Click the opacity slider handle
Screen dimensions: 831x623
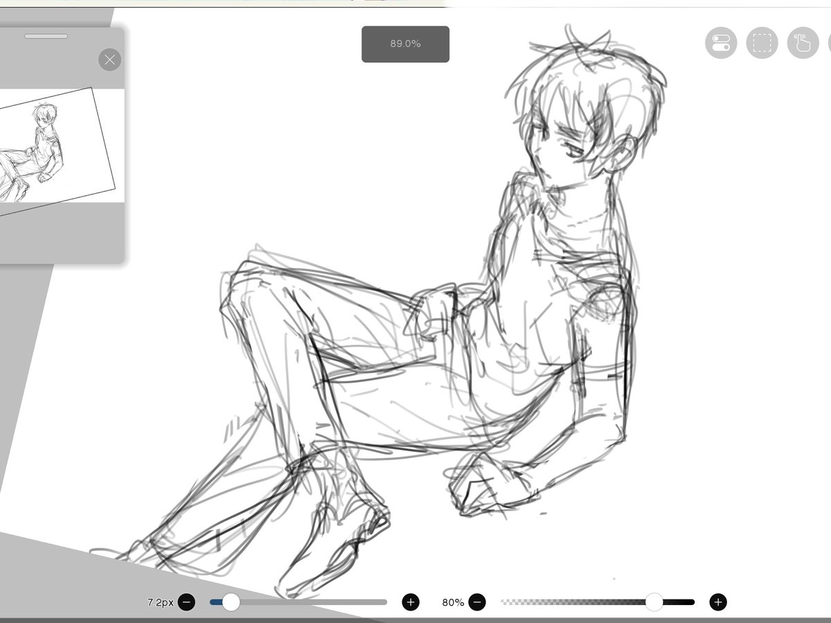click(x=654, y=602)
